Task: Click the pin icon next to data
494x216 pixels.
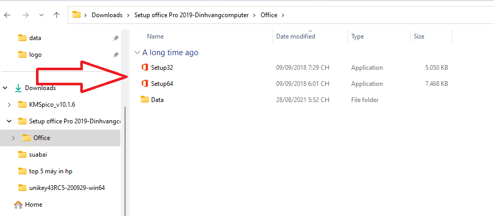Action: [x=116, y=38]
